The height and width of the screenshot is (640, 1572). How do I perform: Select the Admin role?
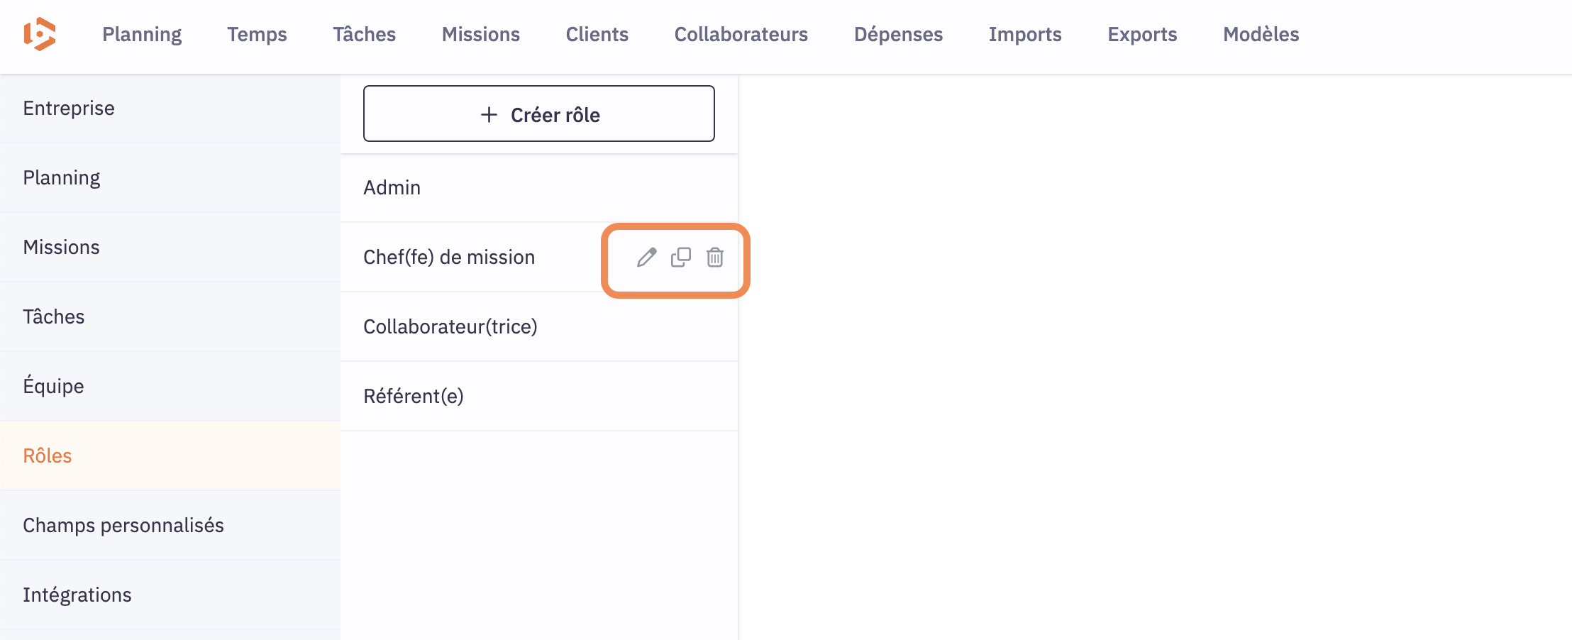[392, 188]
